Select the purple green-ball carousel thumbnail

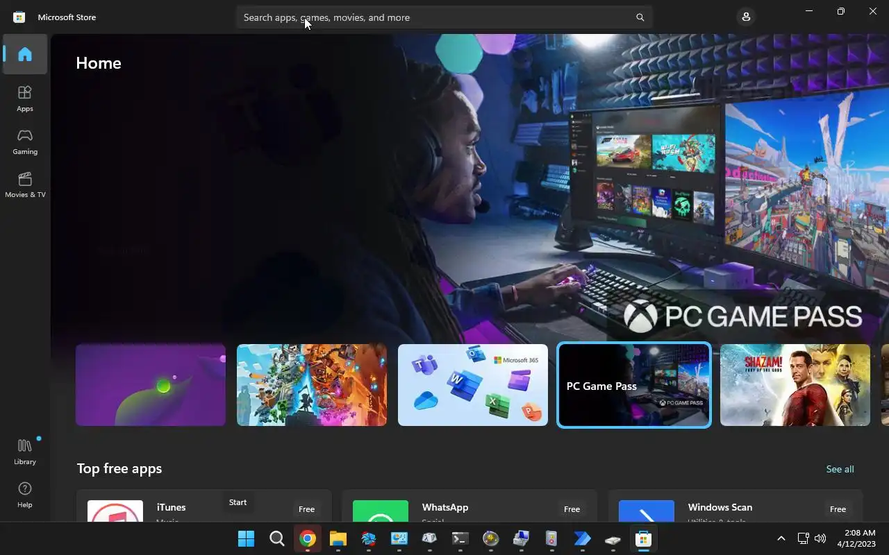pos(151,385)
